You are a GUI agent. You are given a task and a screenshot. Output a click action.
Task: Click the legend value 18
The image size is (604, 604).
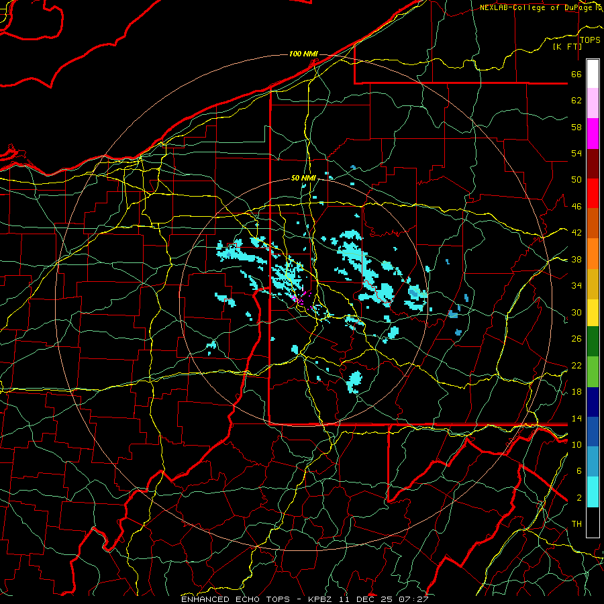[x=576, y=391]
